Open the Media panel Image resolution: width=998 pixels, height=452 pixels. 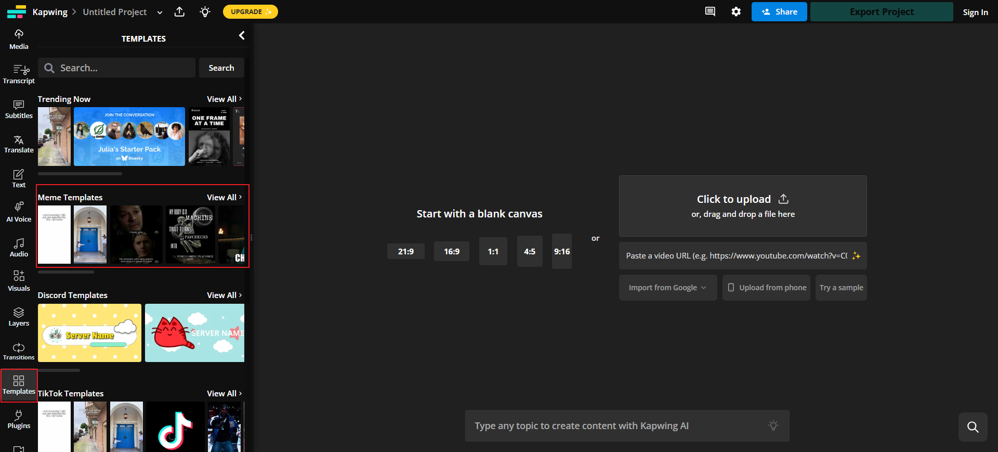(19, 40)
